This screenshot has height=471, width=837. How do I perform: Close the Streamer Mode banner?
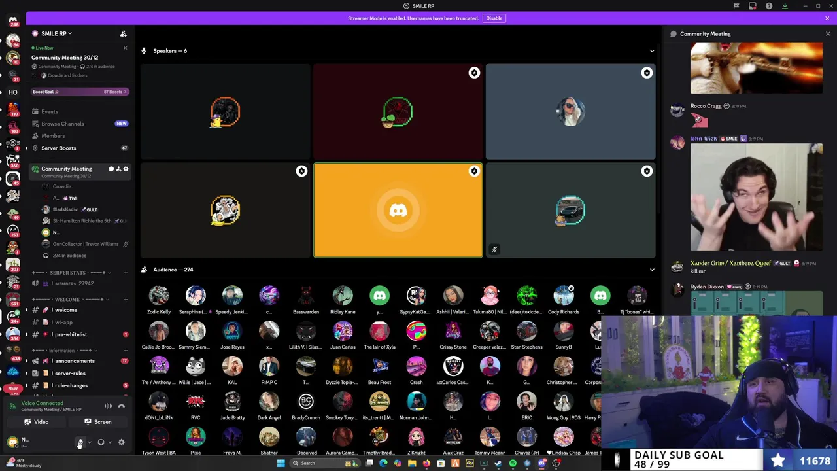[x=827, y=18]
